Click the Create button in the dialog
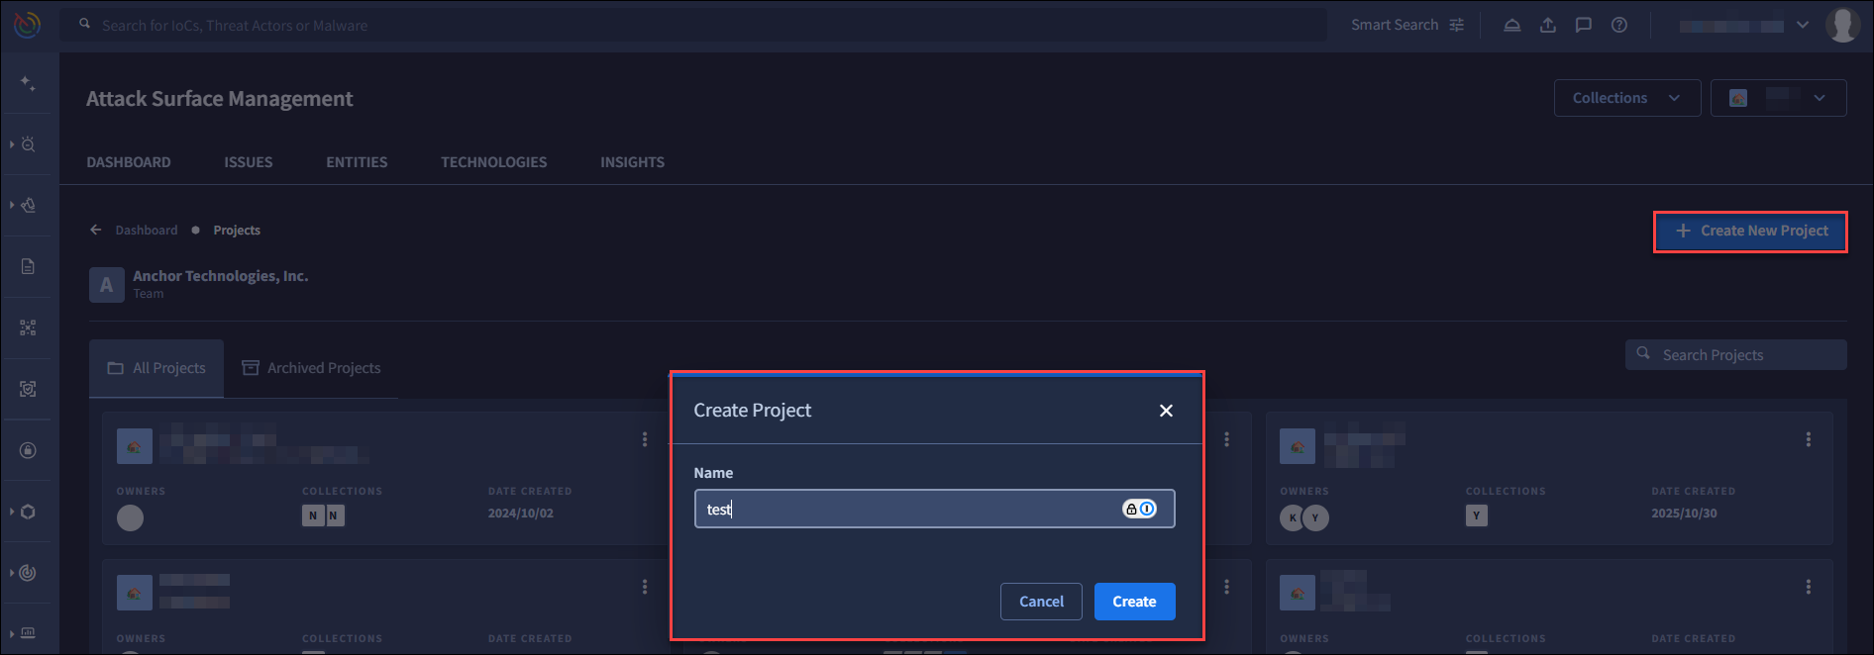 (1134, 602)
